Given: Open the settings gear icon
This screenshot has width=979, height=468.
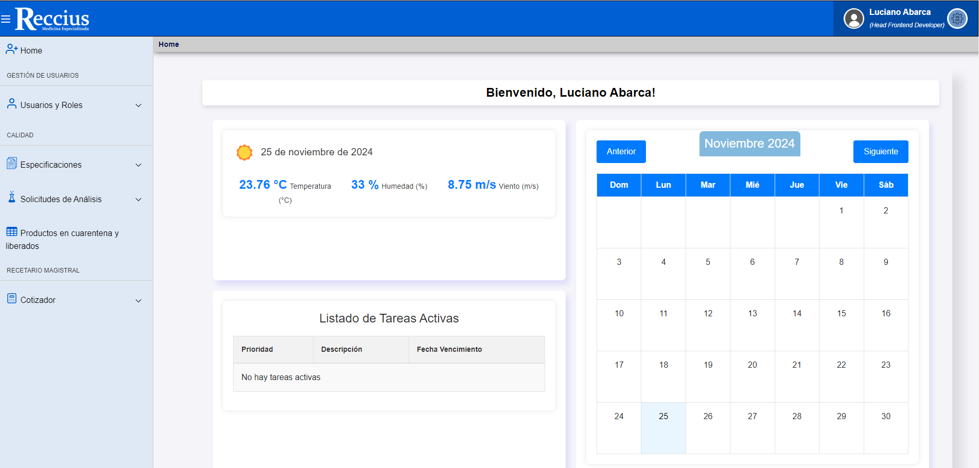Looking at the screenshot, I should pyautogui.click(x=957, y=19).
